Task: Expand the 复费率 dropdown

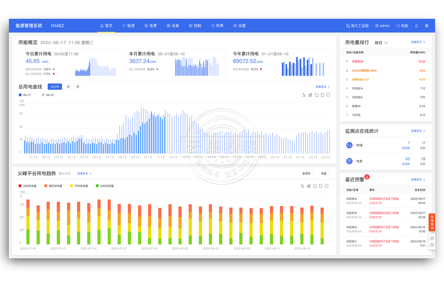Action: pyautogui.click(x=308, y=174)
